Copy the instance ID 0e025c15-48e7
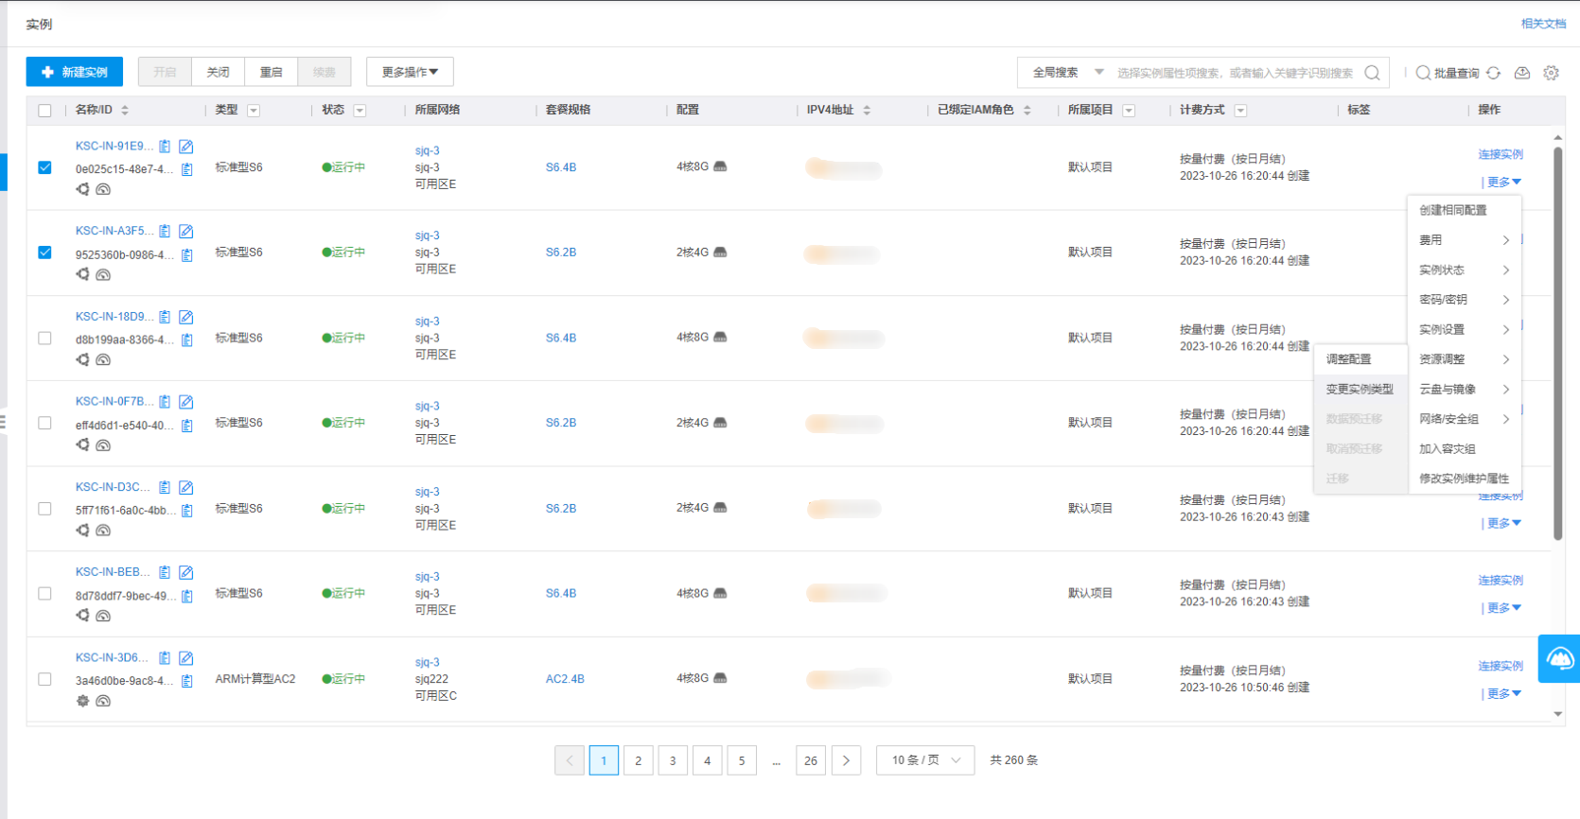This screenshot has height=819, width=1580. (x=187, y=169)
